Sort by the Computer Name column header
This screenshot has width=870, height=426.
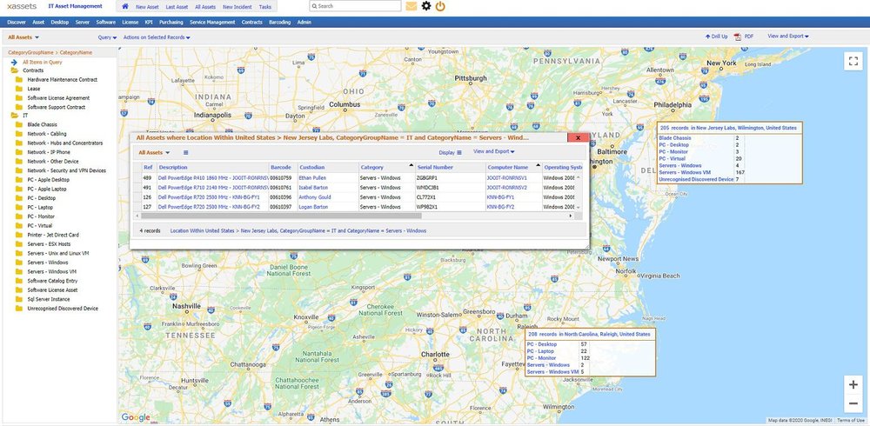click(x=513, y=167)
